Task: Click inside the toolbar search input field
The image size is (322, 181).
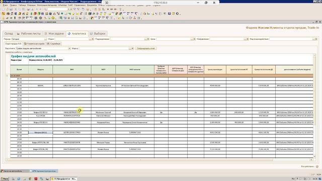Action: tap(57, 9)
